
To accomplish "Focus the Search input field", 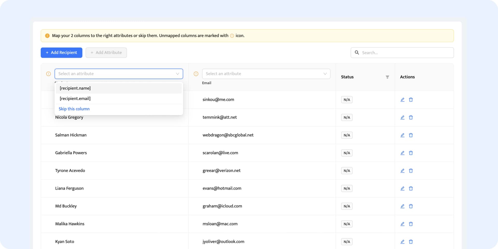I will click(x=406, y=53).
